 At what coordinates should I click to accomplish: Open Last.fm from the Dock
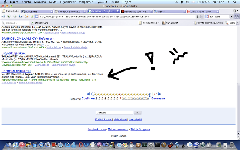click(22, 145)
